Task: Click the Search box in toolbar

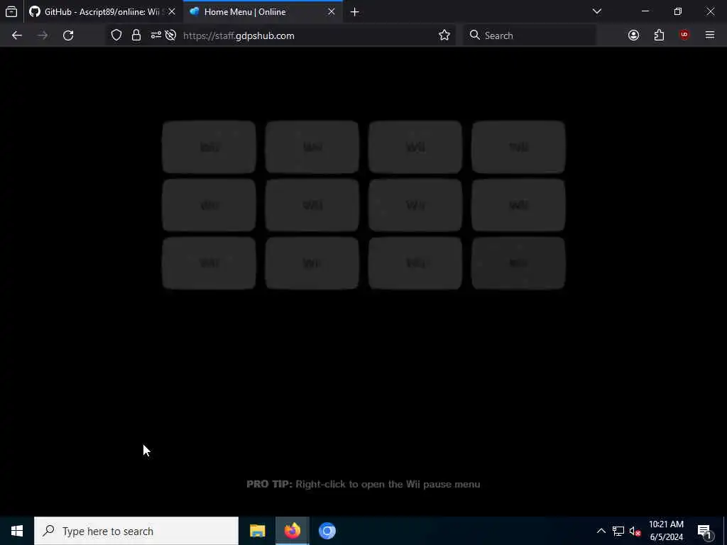Action: [530, 35]
